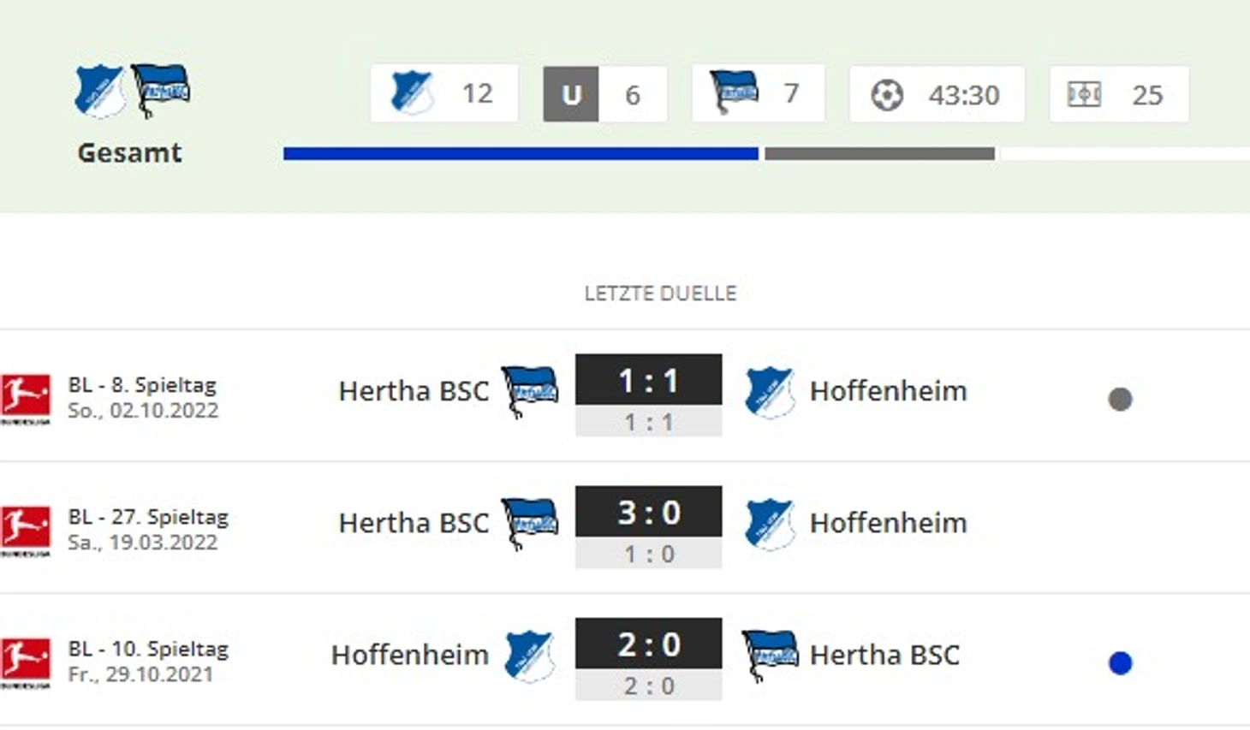
Task: Click the gray draw indicator dot
Action: (x=1120, y=399)
